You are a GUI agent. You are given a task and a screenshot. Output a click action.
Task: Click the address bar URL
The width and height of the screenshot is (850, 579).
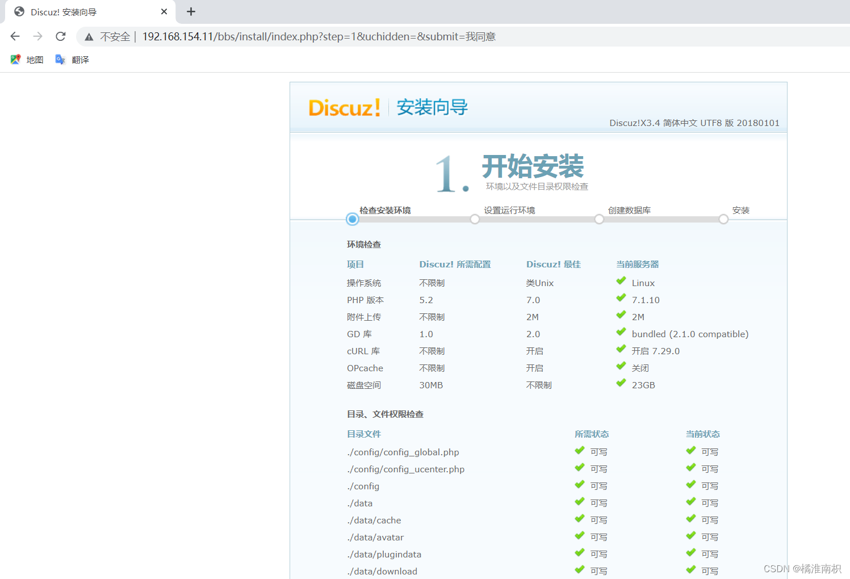(x=319, y=36)
